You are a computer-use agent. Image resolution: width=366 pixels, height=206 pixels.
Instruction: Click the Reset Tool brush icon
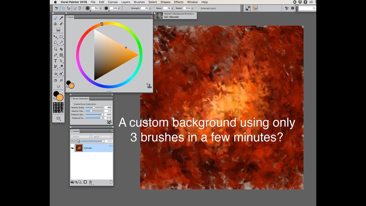coord(56,8)
